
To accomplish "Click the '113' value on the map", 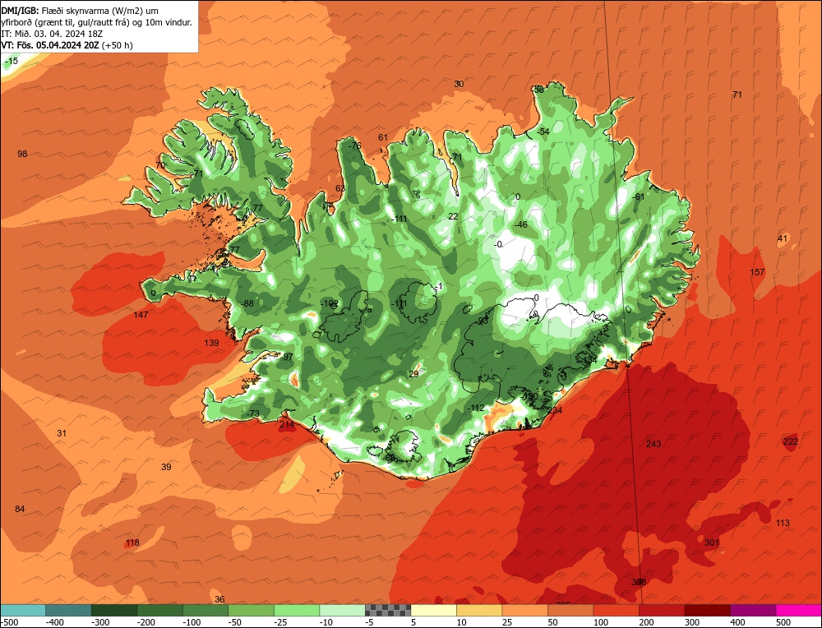I will tap(783, 523).
